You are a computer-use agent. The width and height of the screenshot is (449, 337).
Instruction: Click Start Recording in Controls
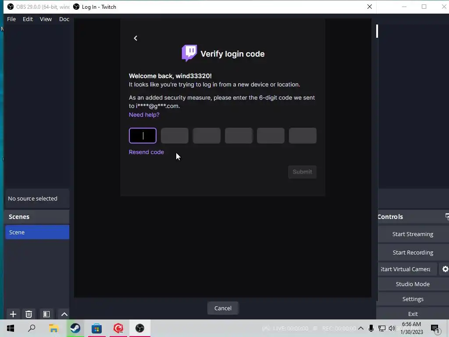[x=413, y=252]
